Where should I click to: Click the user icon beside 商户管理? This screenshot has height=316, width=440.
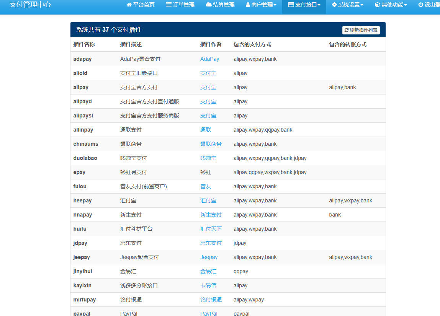tap(248, 5)
